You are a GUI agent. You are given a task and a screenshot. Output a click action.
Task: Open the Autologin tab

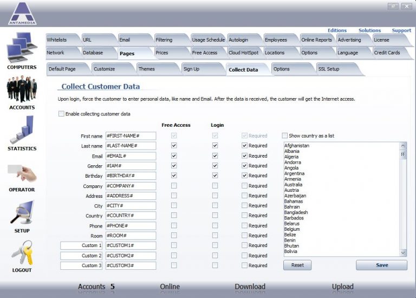coord(244,40)
